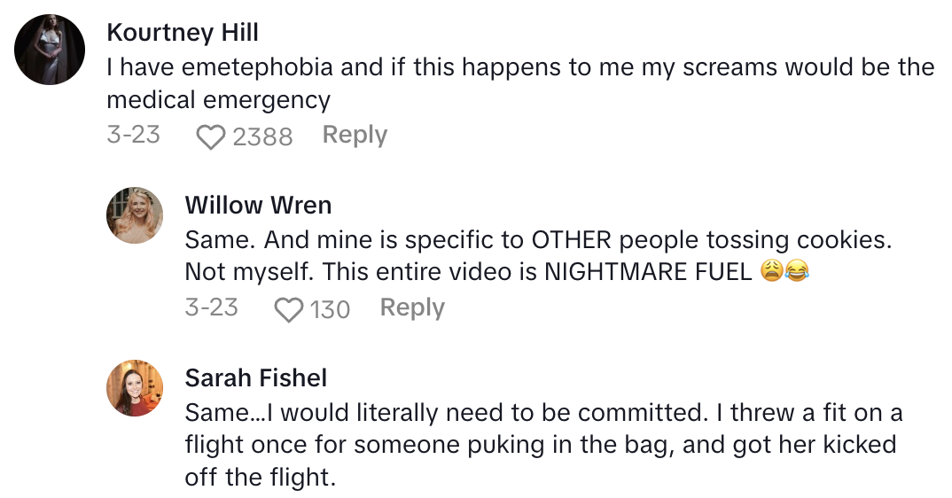Screen dimensions: 952x498
Task: Open Kourtney Hill's profile picture
Action: tap(50, 50)
